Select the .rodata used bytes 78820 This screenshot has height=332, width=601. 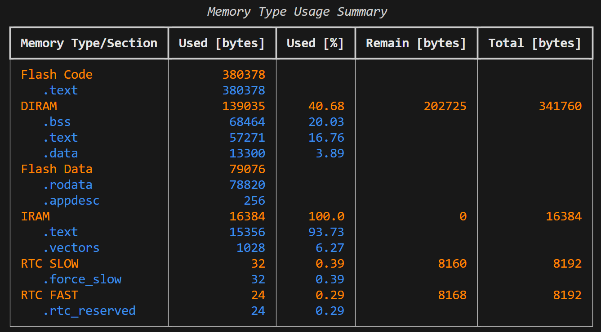[247, 185]
